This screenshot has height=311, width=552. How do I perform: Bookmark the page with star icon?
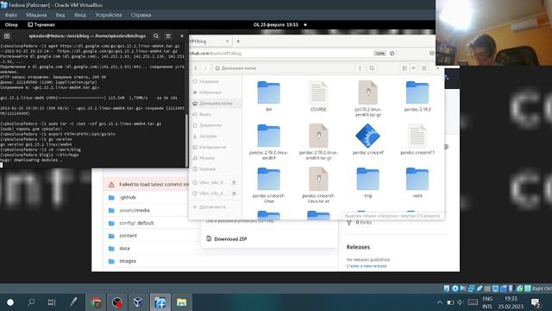(392, 54)
